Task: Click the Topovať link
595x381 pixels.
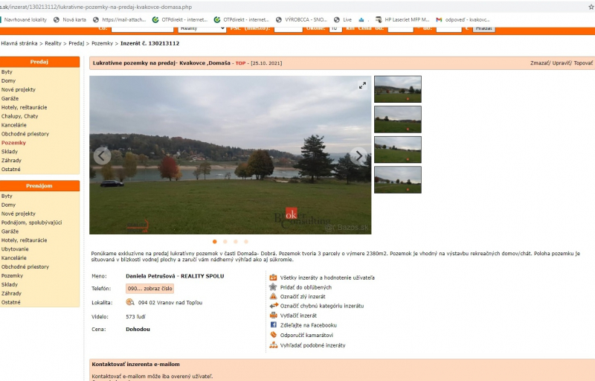Action: 583,63
